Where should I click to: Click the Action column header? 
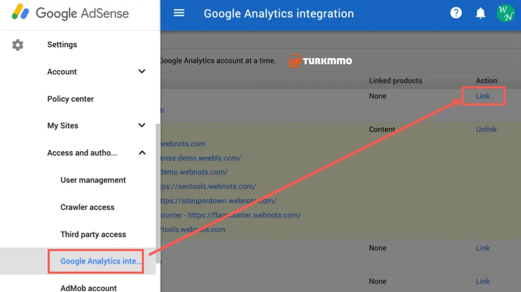tap(486, 80)
